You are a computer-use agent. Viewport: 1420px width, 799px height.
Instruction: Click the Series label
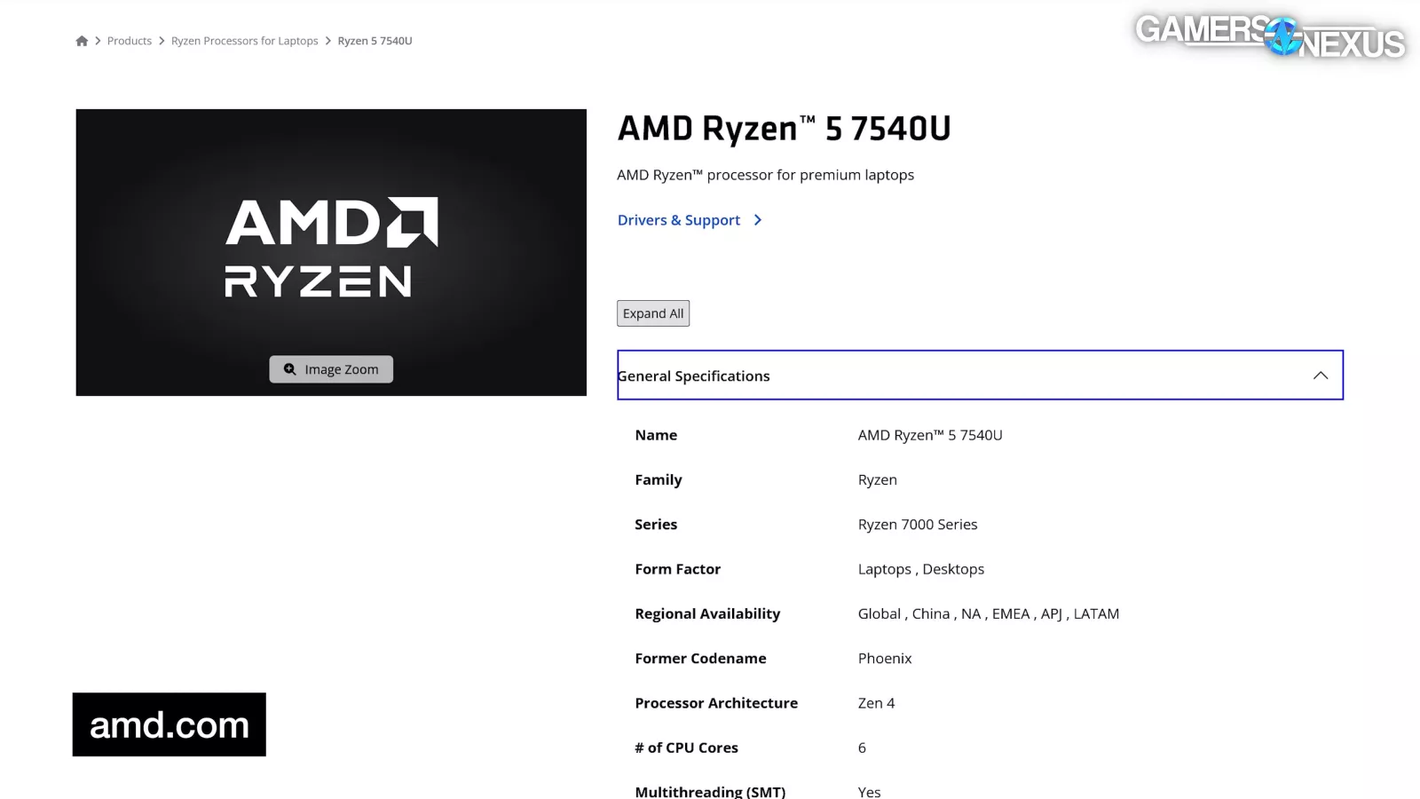click(x=656, y=525)
